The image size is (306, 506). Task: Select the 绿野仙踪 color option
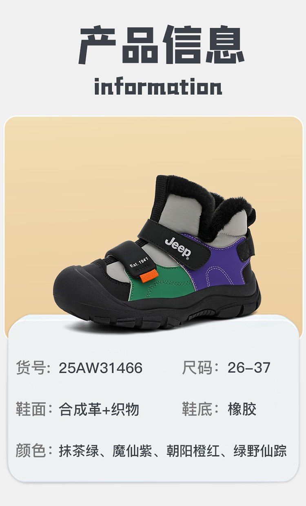pos(260,451)
